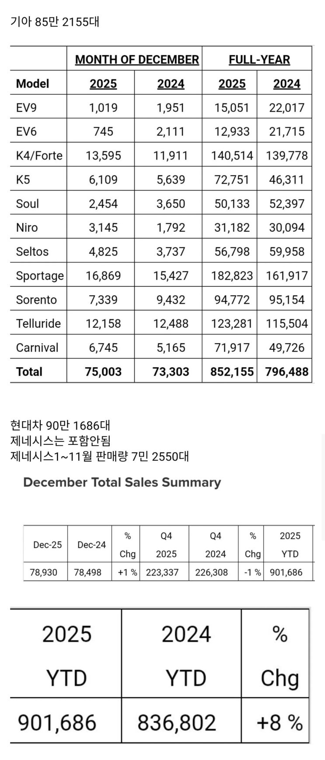
Task: Select the Total row label
Action: coord(29,372)
